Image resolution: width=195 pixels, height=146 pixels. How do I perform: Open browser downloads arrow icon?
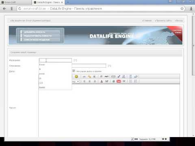coord(191,9)
